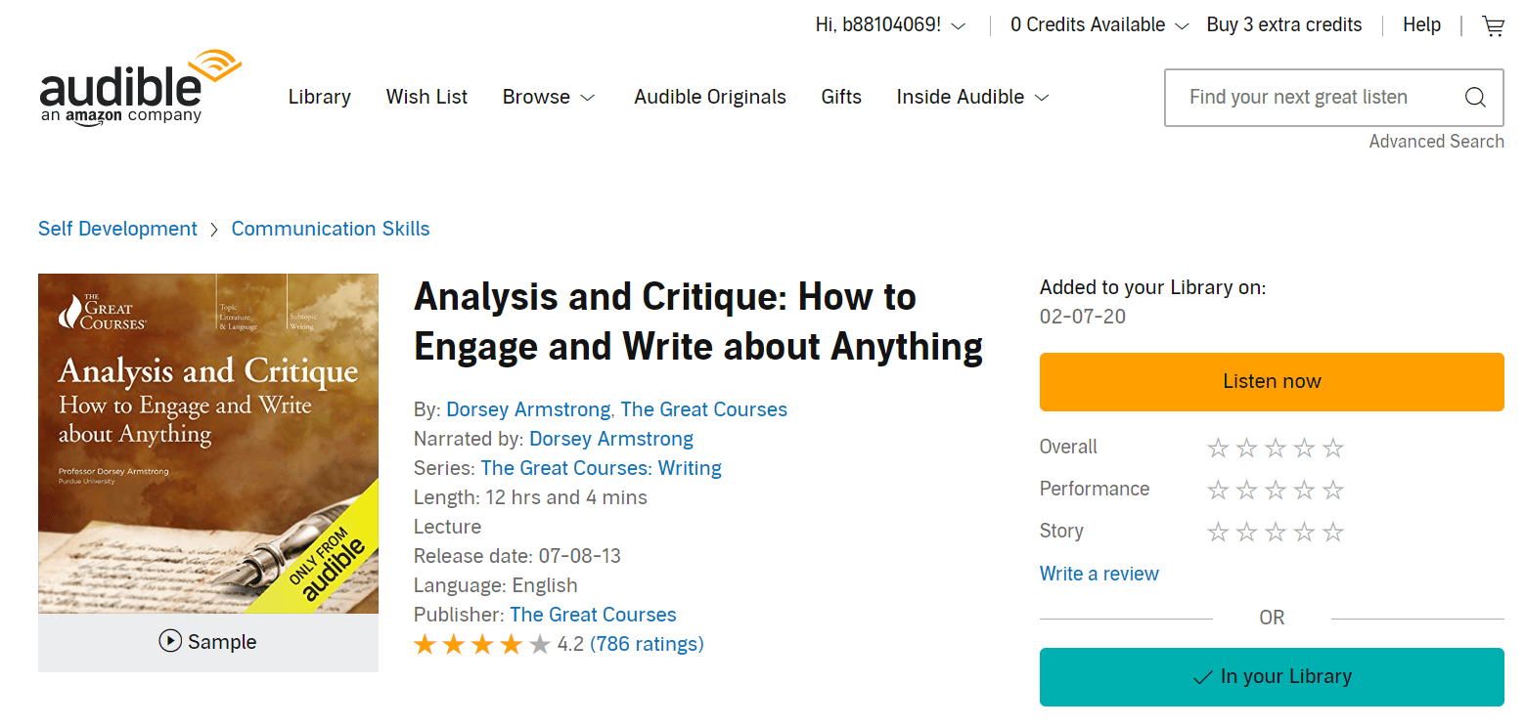View the 786 ratings

coord(648,644)
